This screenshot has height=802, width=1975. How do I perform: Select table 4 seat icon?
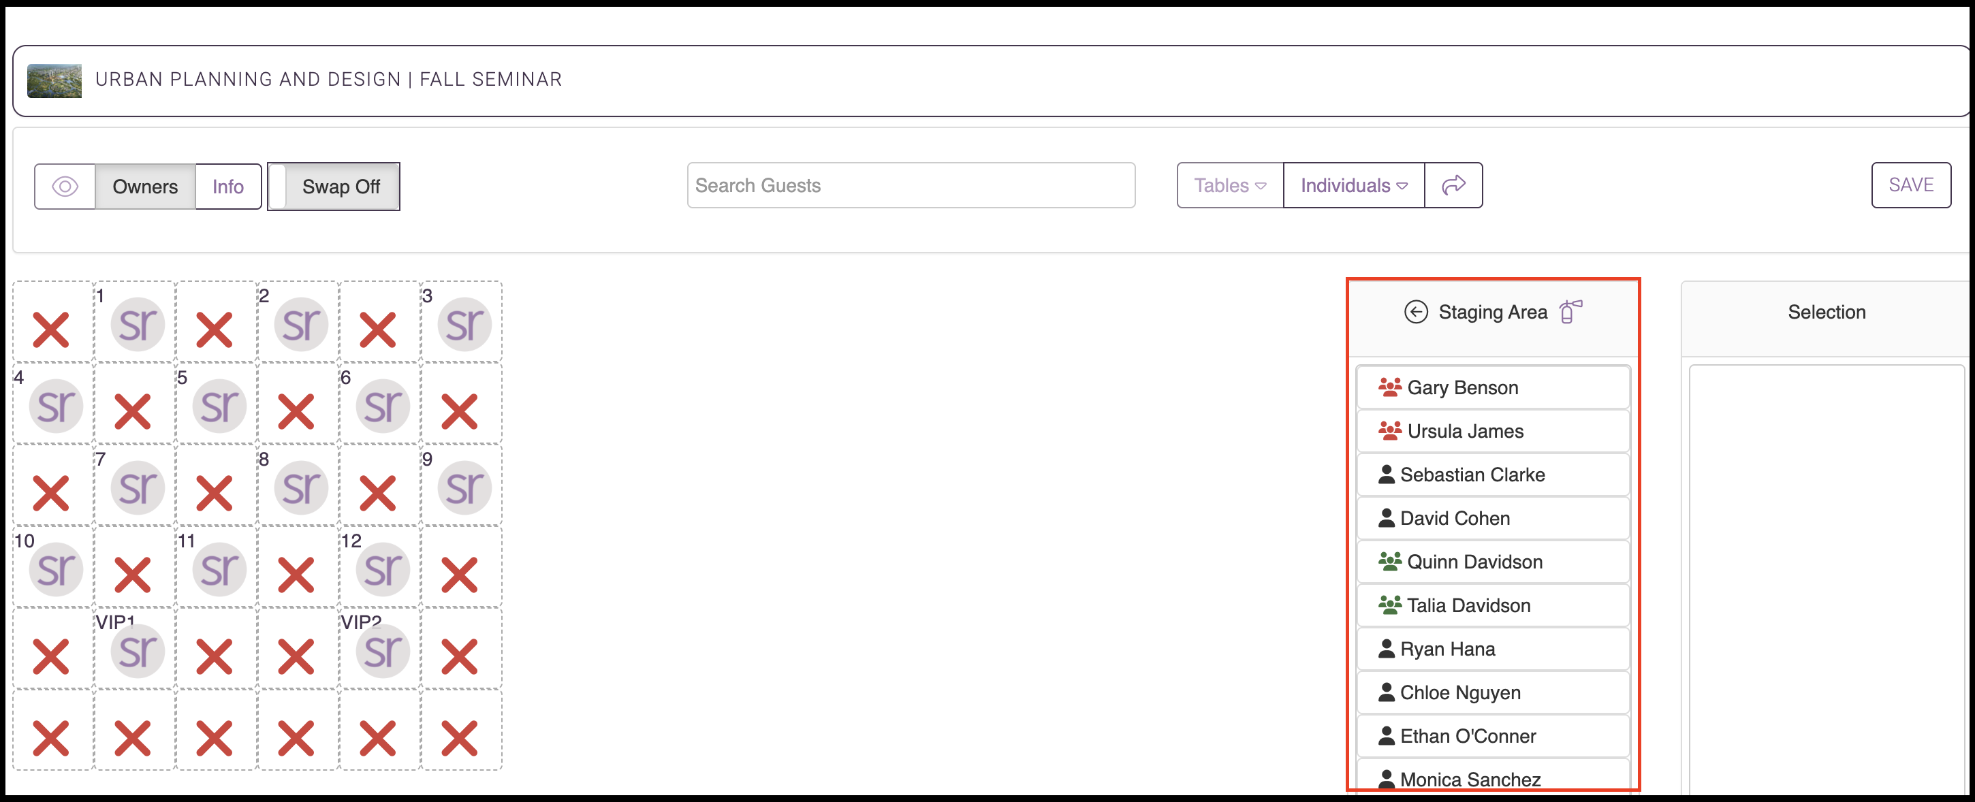click(56, 406)
